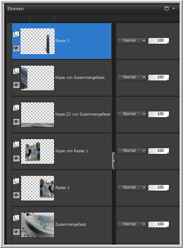The width and height of the screenshot is (183, 248).
Task: Open blend mode dropdown for Raster 1
Action: click(x=131, y=187)
